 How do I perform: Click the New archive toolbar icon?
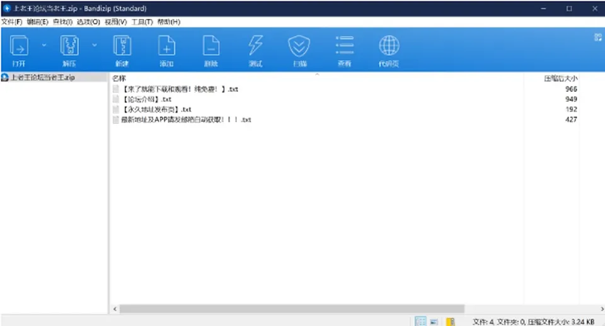tap(122, 46)
